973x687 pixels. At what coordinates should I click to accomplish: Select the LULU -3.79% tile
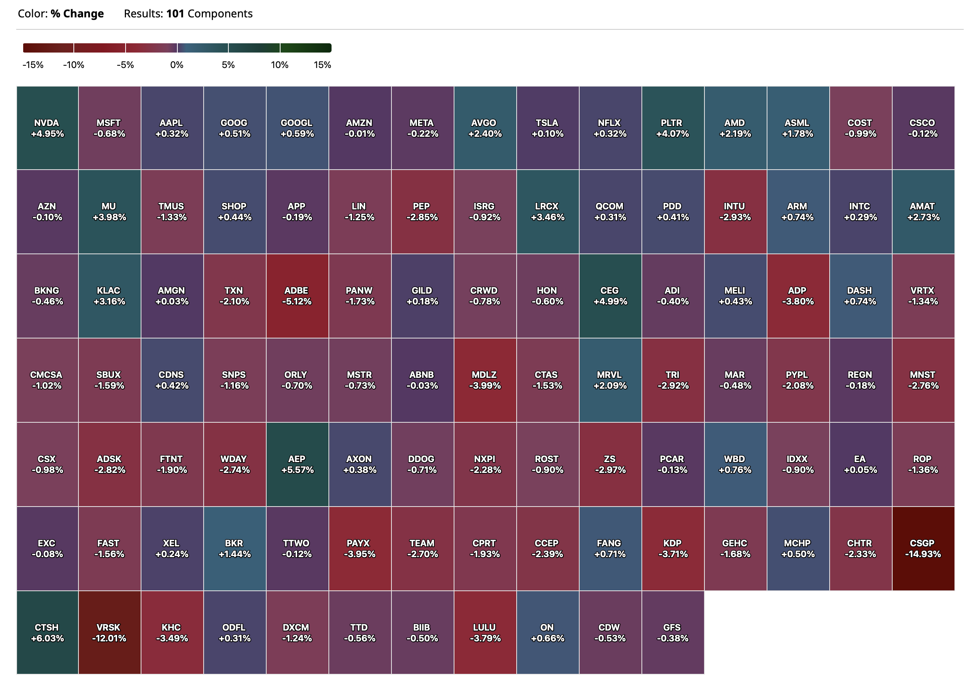pos(485,633)
